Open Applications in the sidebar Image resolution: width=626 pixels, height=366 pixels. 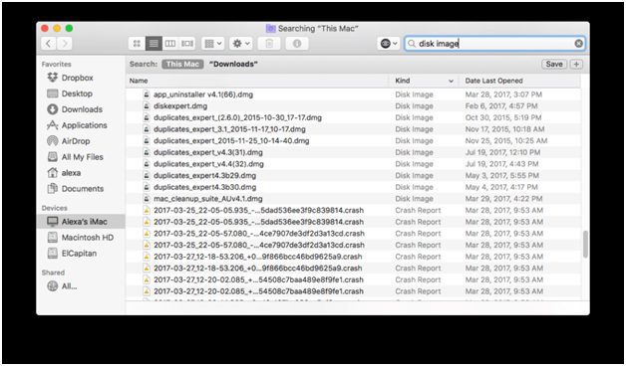[77, 125]
